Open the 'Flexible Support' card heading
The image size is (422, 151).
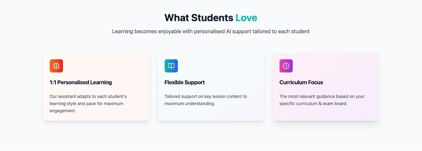coord(184,82)
